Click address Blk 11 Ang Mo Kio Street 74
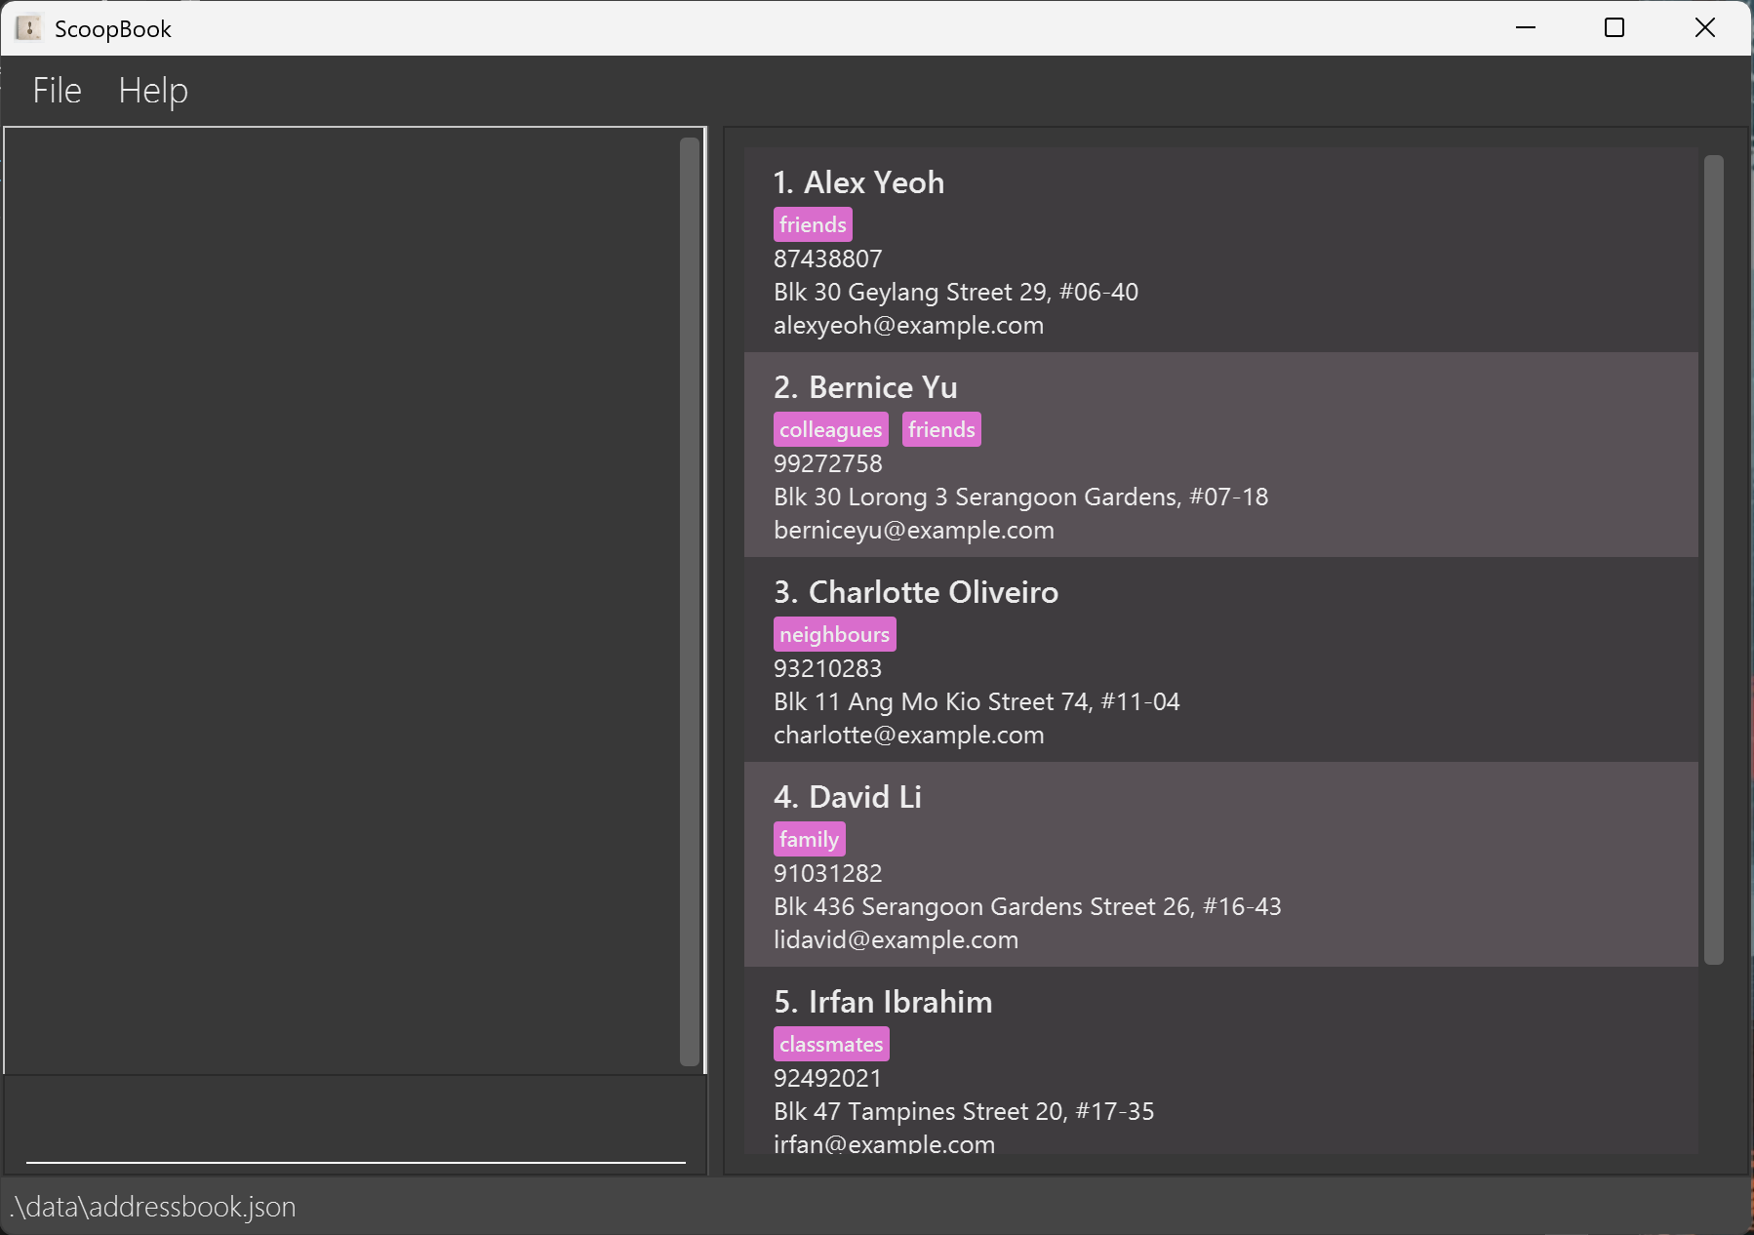Image resolution: width=1754 pixels, height=1235 pixels. pyautogui.click(x=977, y=701)
